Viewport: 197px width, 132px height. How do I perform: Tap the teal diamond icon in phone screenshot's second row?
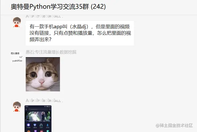point(48,131)
